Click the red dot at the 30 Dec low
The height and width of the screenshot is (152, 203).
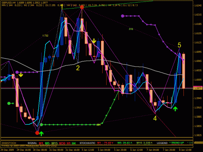click(37, 133)
